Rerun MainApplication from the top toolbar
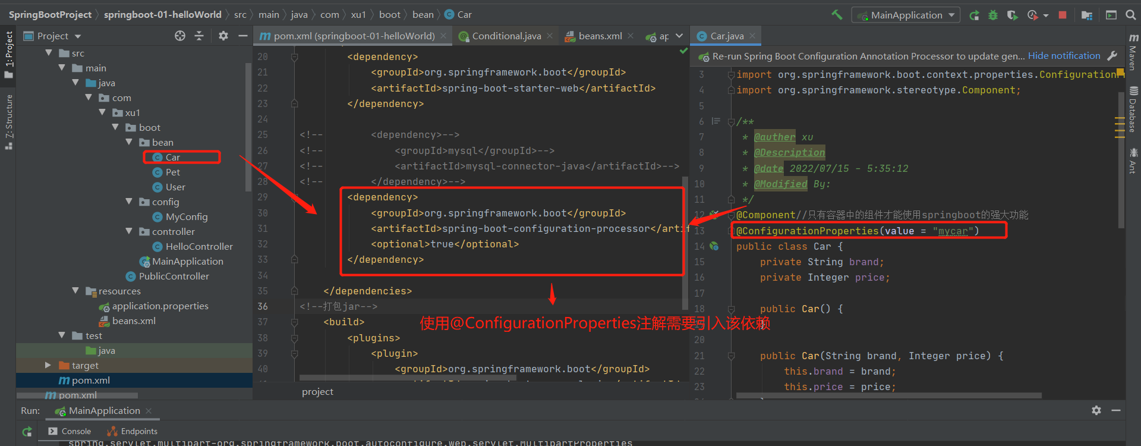The image size is (1141, 446). (x=974, y=15)
